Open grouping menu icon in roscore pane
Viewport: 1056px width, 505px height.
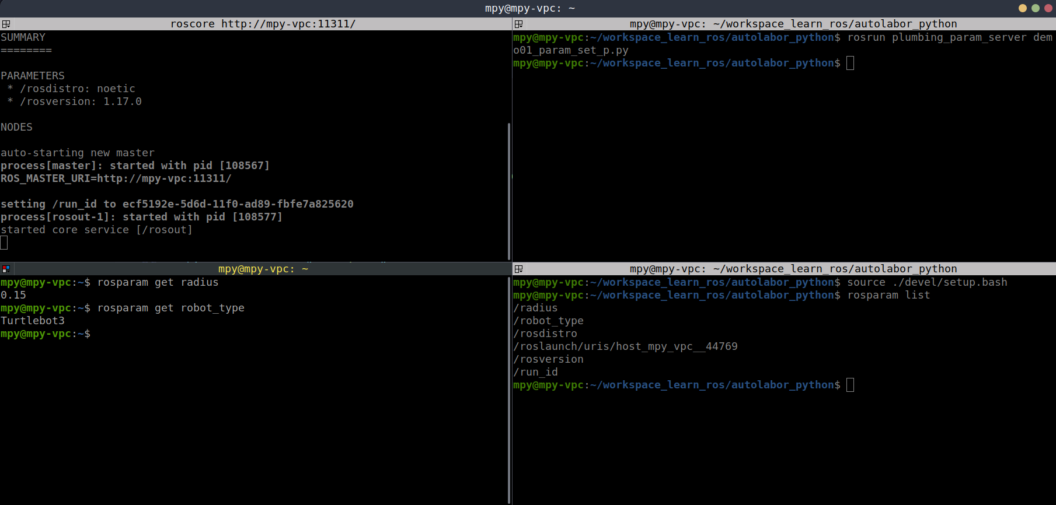pyautogui.click(x=6, y=24)
